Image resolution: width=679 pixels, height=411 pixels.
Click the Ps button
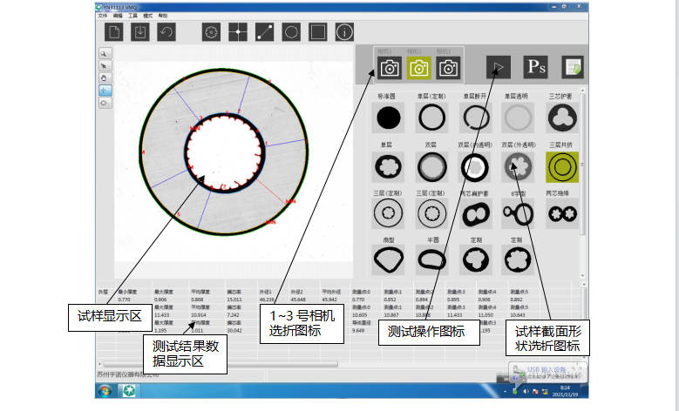[x=534, y=66]
